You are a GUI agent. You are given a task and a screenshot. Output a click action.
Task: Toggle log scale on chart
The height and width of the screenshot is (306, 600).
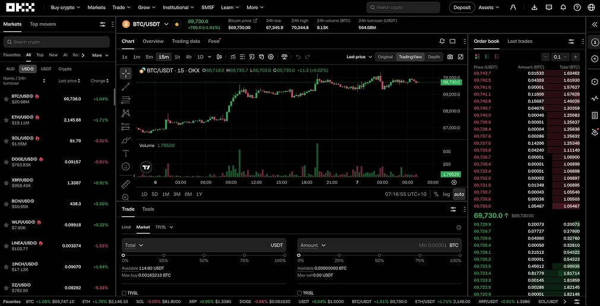pyautogui.click(x=446, y=194)
